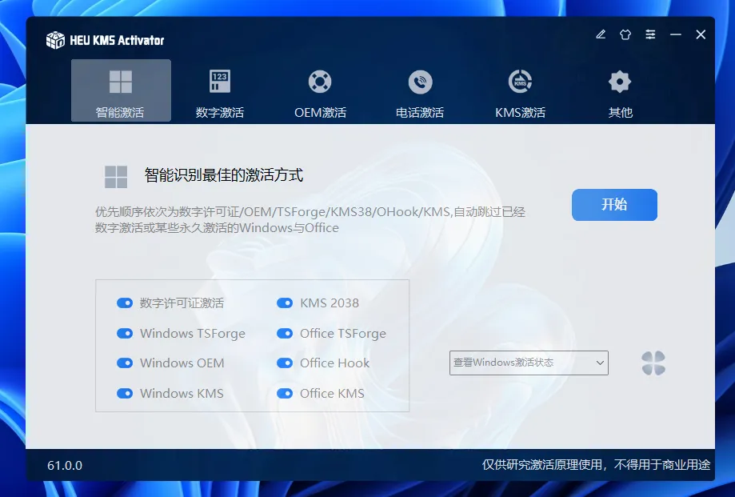
Task: Disable the Windows TSForge switch
Action: (x=125, y=334)
